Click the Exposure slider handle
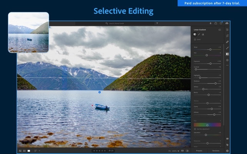The image size is (247, 154). pyautogui.click(x=211, y=64)
